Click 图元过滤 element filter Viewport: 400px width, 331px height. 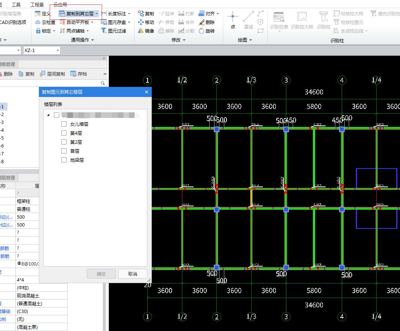tap(114, 31)
